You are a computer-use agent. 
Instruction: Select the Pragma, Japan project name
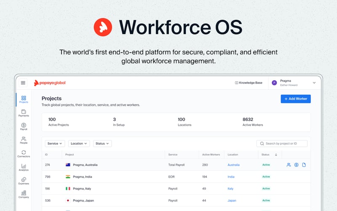(x=83, y=200)
